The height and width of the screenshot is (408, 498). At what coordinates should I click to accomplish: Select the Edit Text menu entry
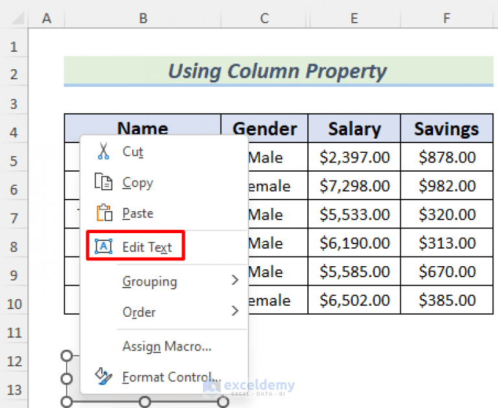(x=163, y=247)
